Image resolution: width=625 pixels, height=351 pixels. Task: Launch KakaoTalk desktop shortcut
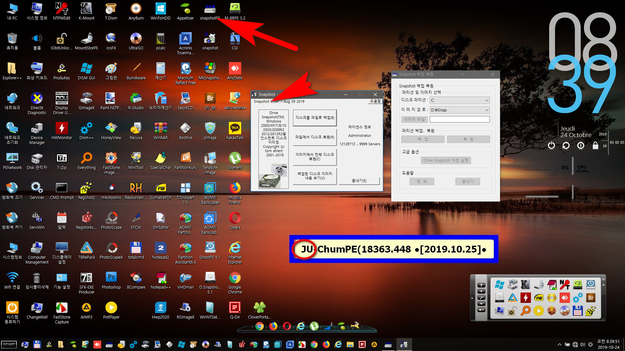click(235, 131)
